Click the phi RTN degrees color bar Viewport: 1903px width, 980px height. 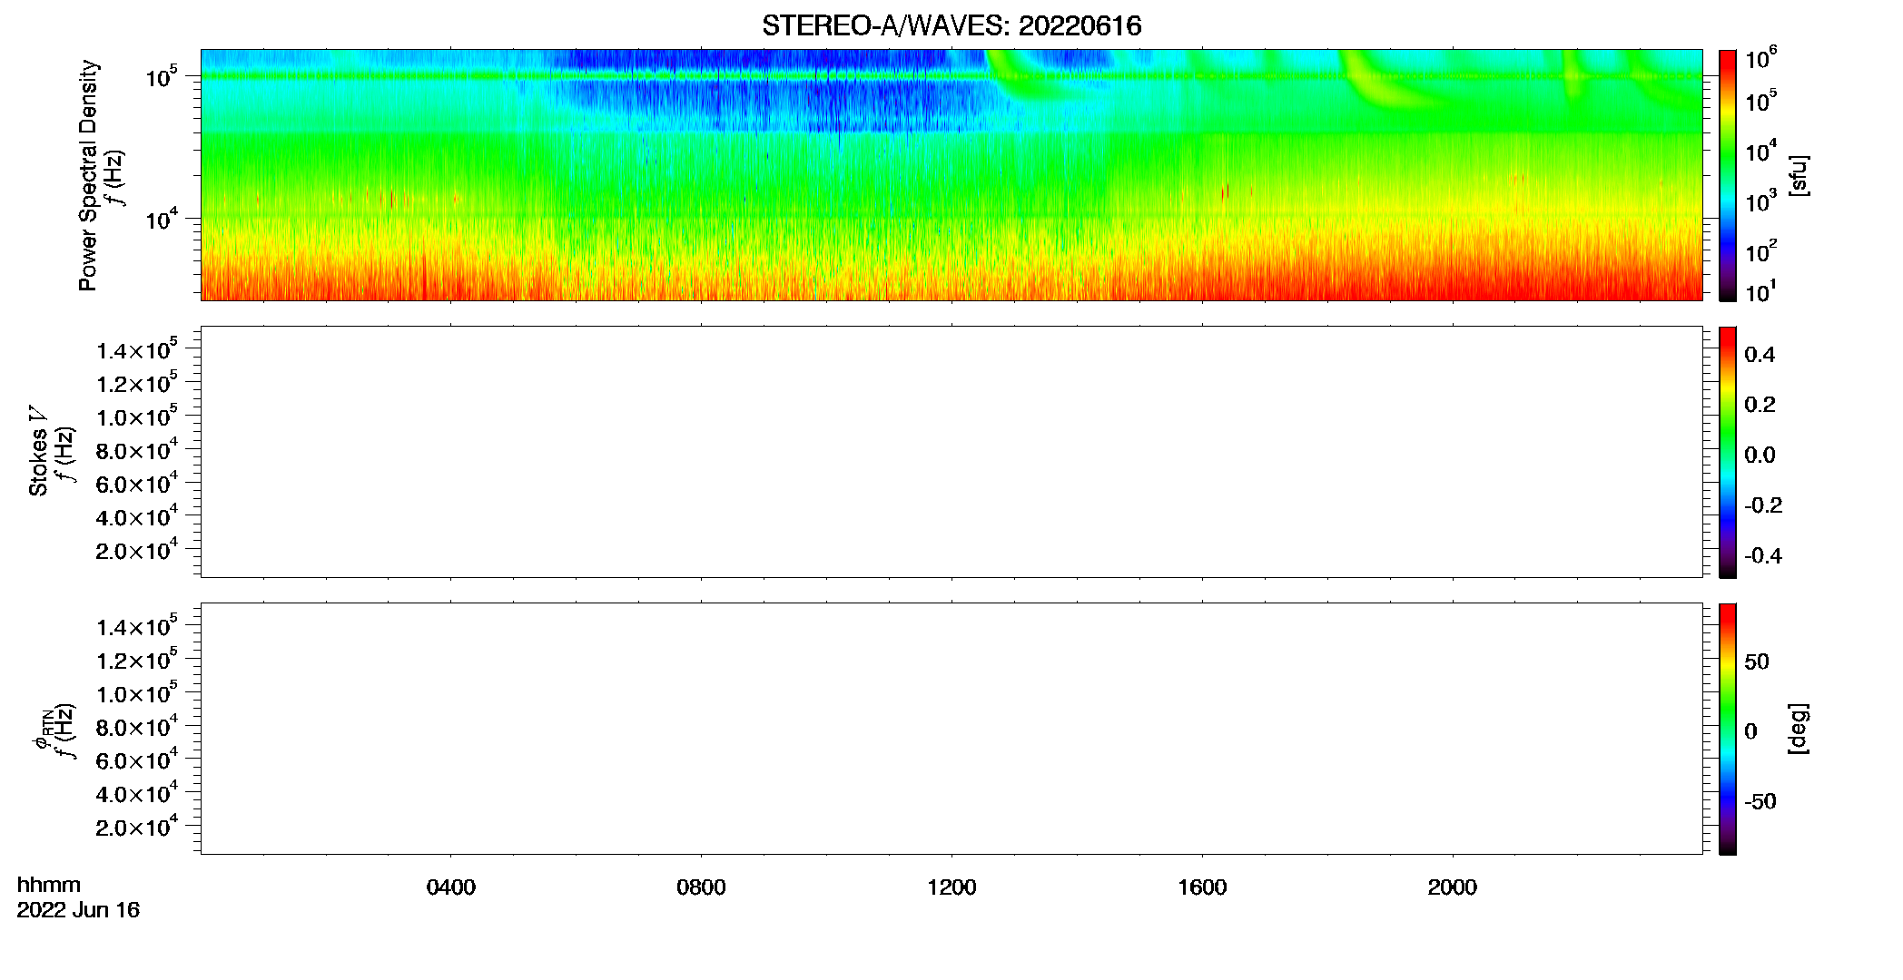(1728, 729)
